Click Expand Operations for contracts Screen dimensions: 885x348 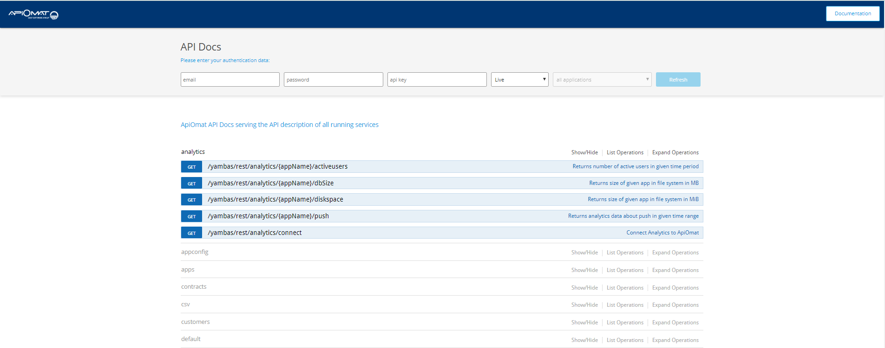[x=675, y=288]
